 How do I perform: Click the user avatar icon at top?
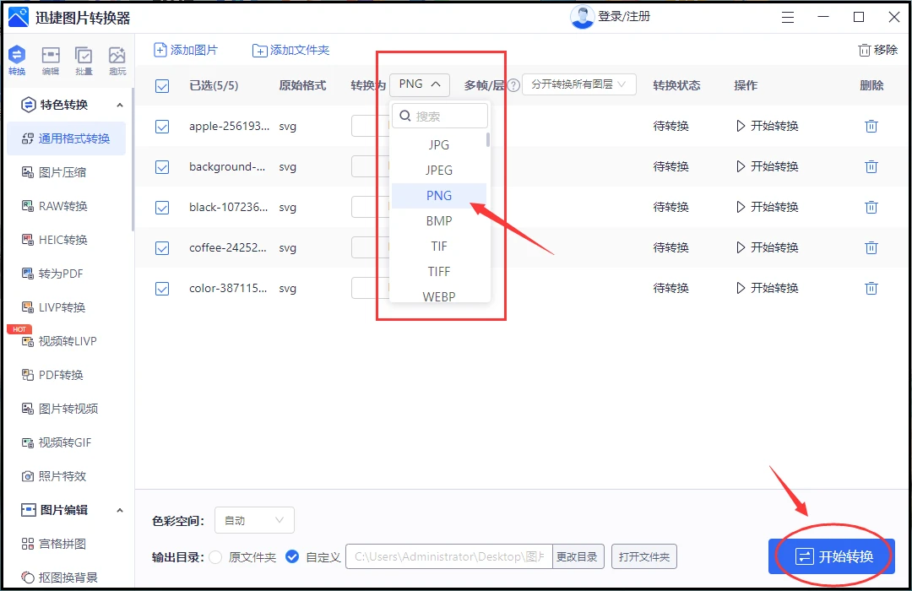(x=582, y=17)
